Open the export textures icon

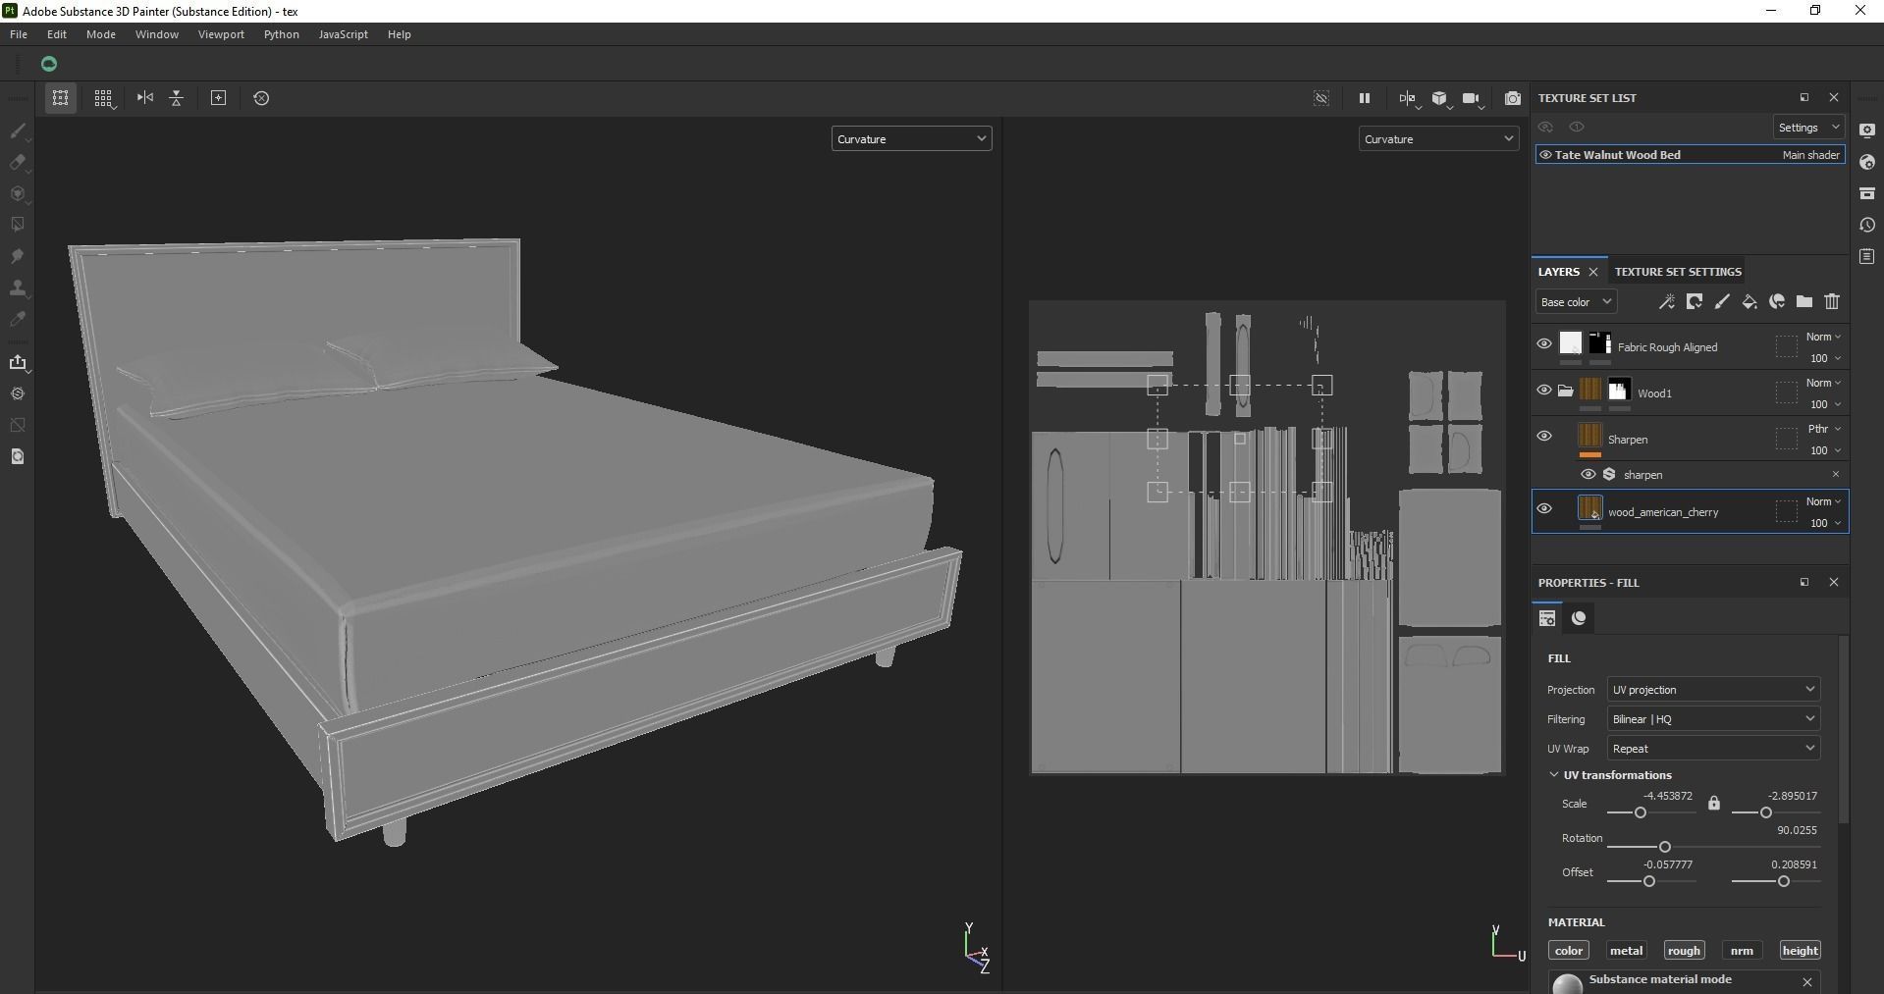click(x=18, y=362)
